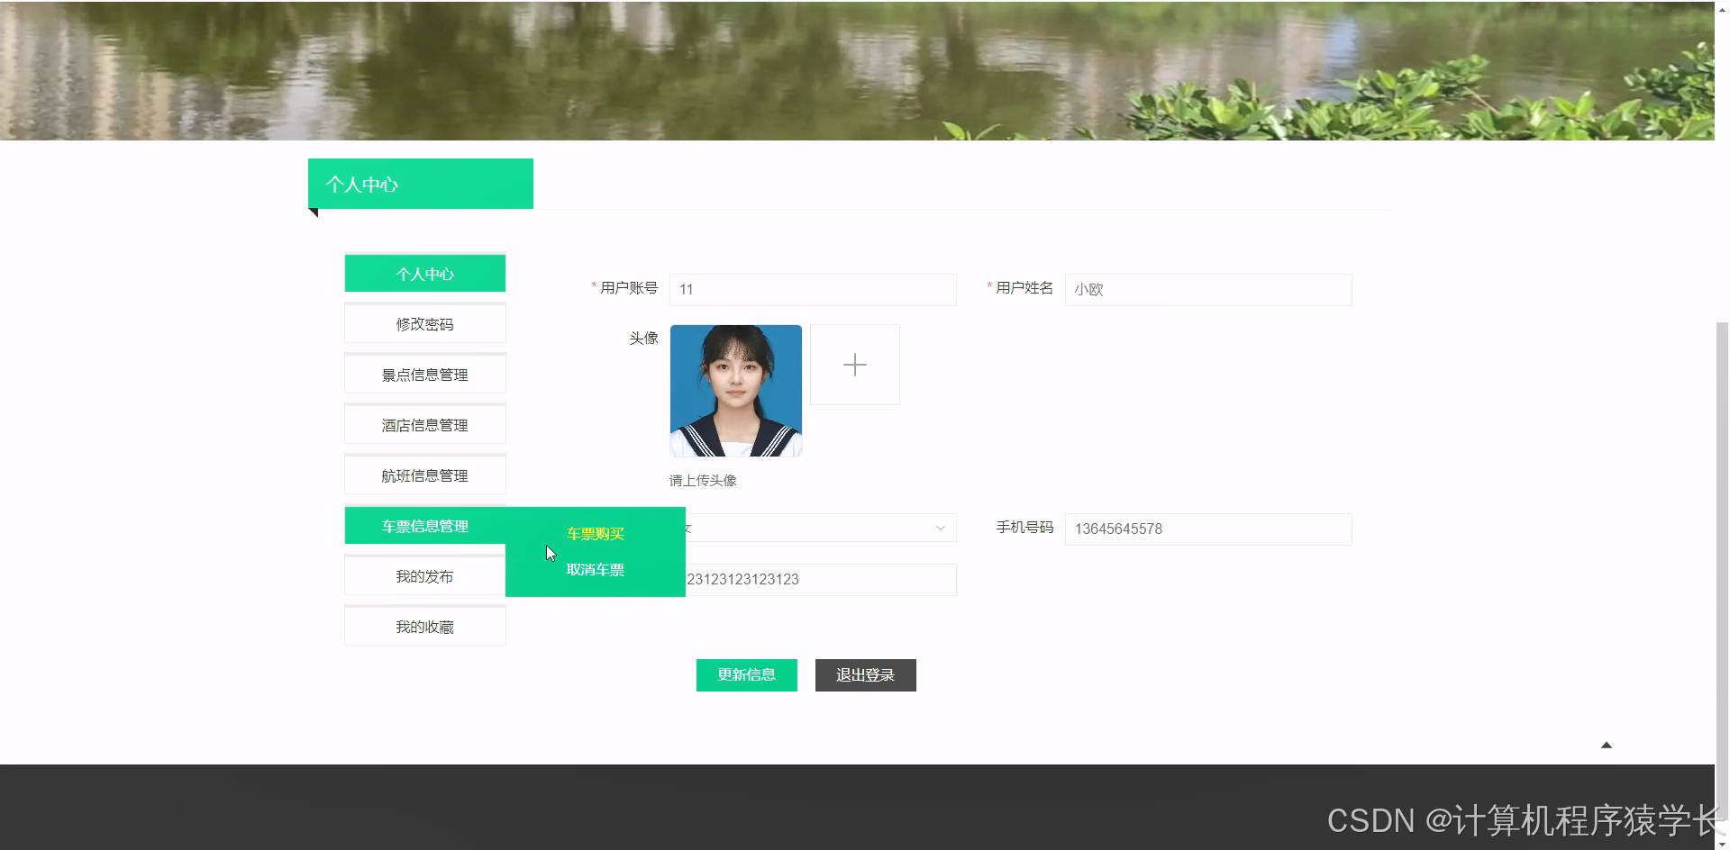This screenshot has height=850, width=1730.
Task: Click the back-to-top arrow icon
Action: (x=1606, y=745)
